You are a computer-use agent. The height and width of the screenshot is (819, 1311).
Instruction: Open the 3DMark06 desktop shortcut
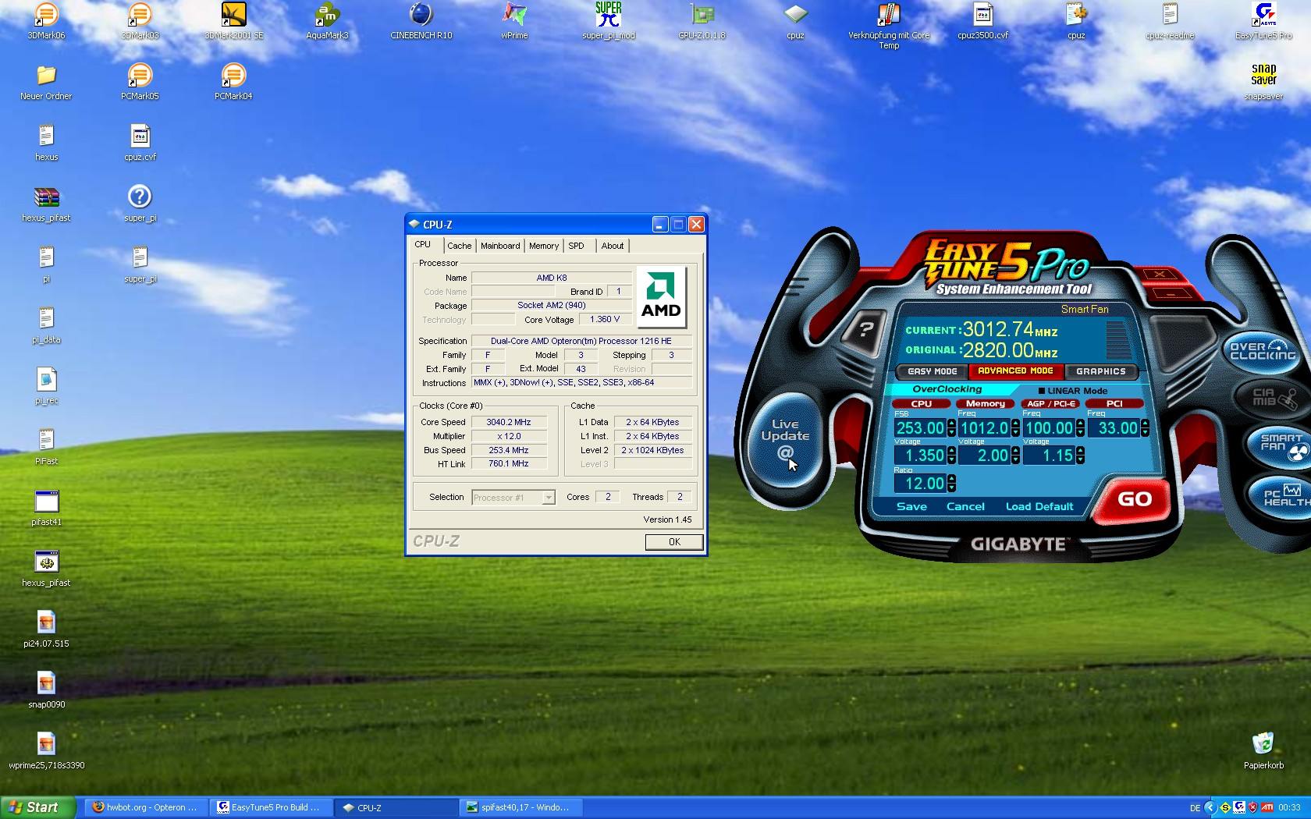(x=46, y=21)
